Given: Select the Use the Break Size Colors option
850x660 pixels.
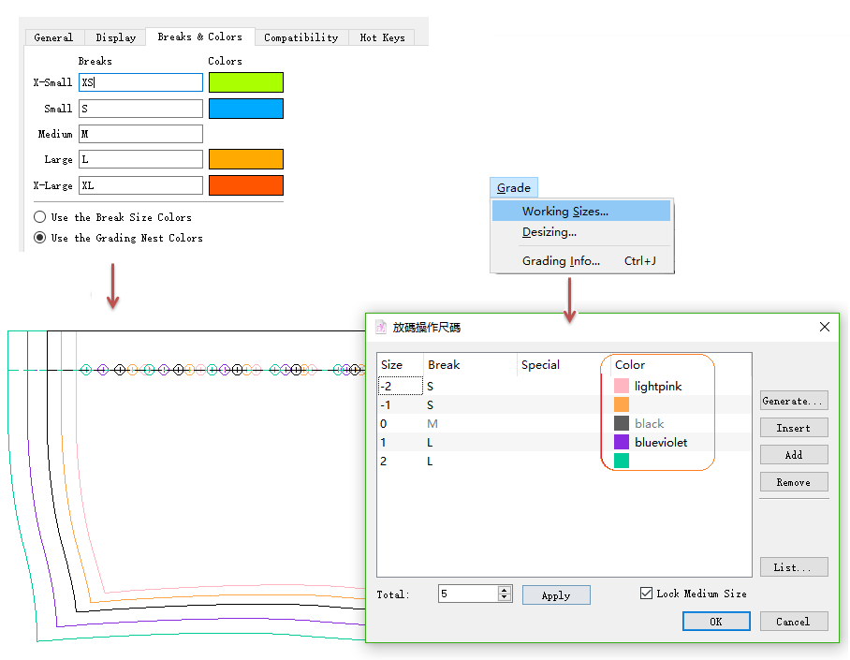Looking at the screenshot, I should click(40, 217).
